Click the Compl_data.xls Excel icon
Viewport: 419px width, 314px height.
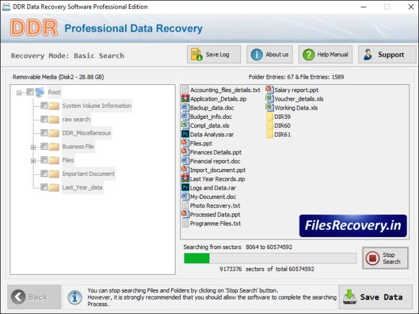point(185,125)
